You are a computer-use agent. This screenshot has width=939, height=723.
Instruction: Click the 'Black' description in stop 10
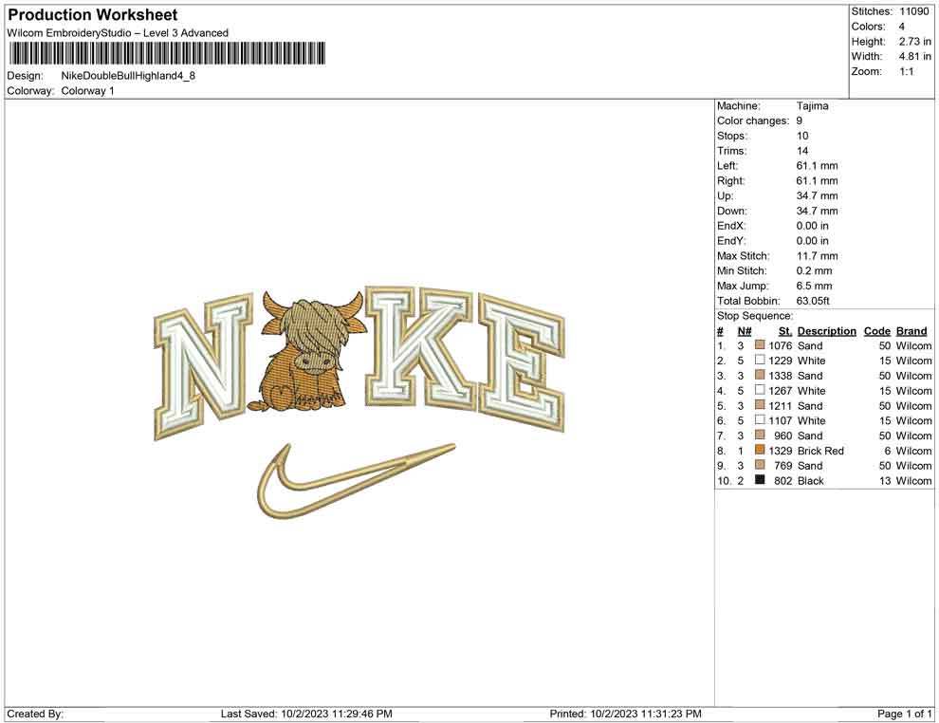click(810, 480)
